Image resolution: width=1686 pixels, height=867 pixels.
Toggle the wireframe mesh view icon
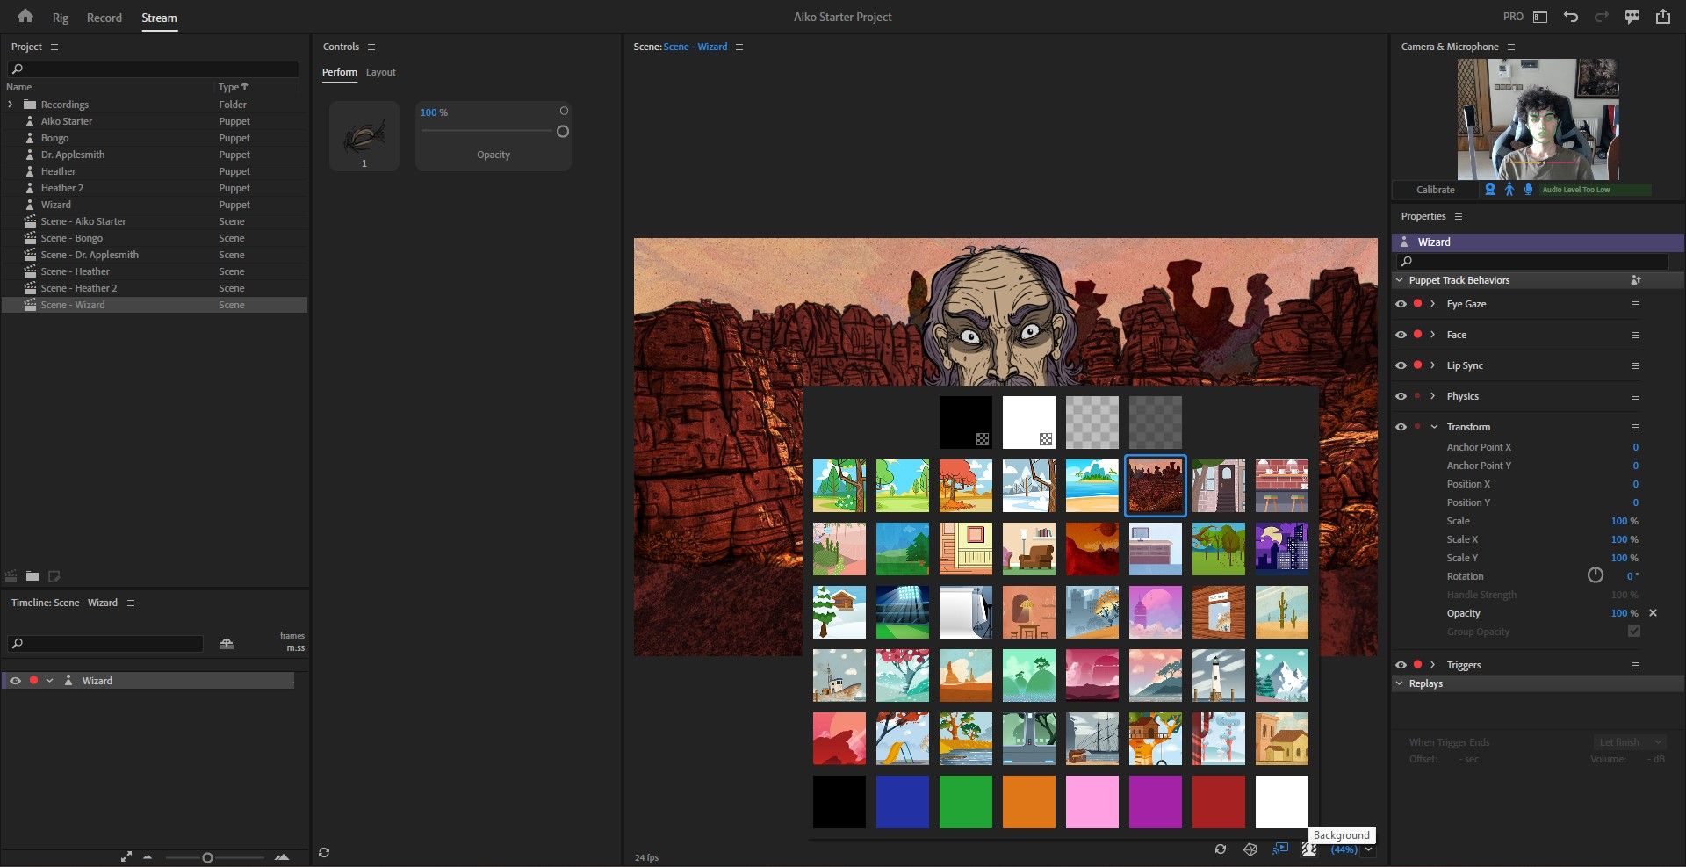point(1250,849)
